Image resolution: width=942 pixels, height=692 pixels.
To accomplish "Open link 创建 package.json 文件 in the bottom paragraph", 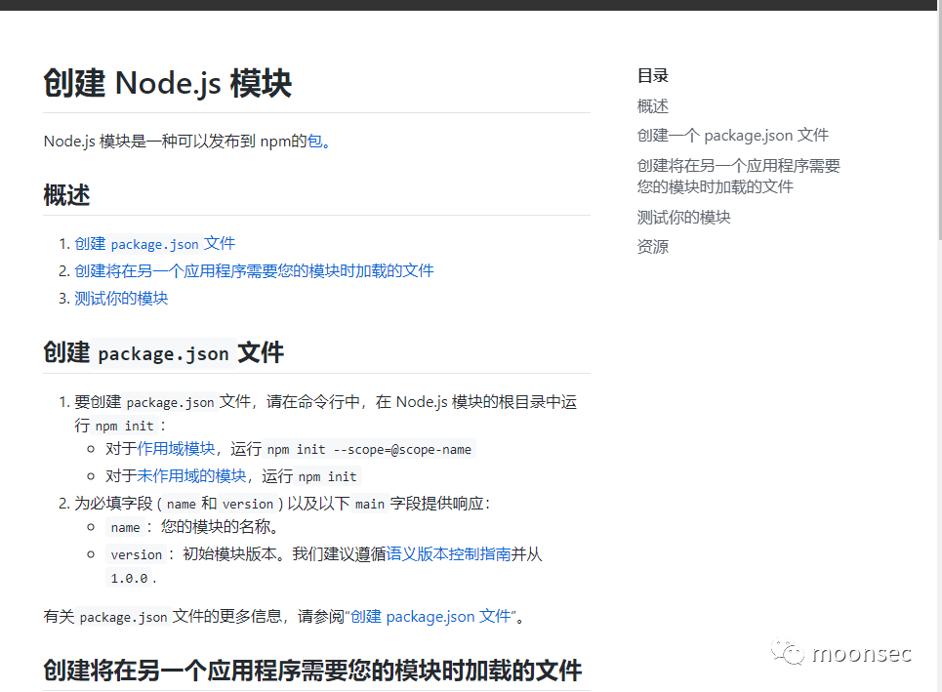I will pos(430,616).
